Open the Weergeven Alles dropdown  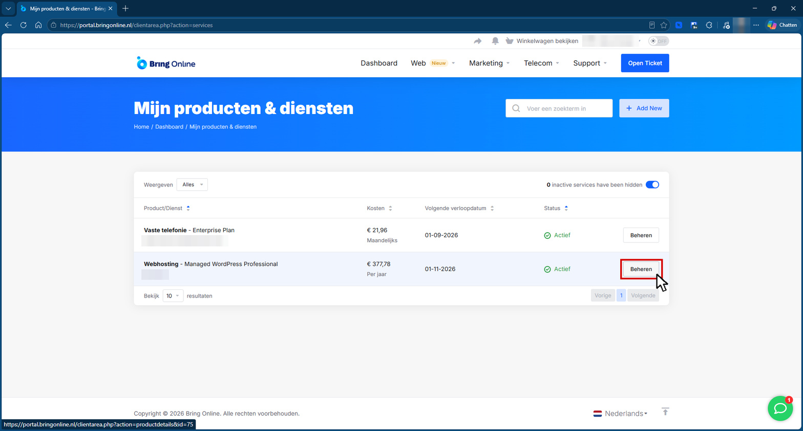(x=192, y=185)
